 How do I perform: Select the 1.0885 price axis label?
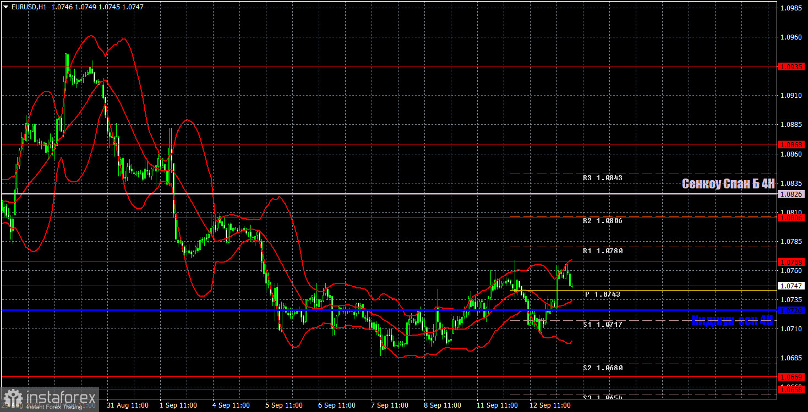[x=792, y=125]
